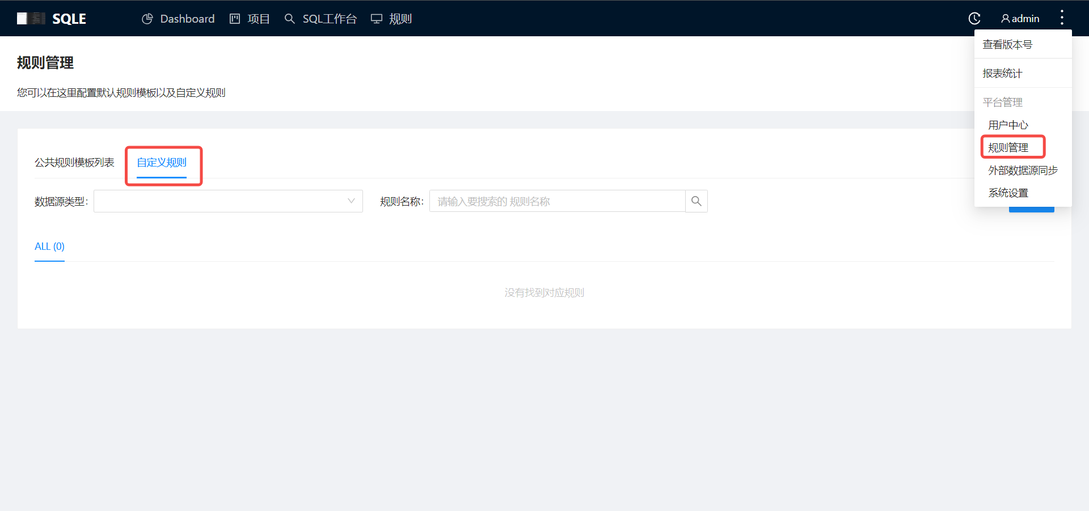Choose 系统设置 in the menu

1023,193
